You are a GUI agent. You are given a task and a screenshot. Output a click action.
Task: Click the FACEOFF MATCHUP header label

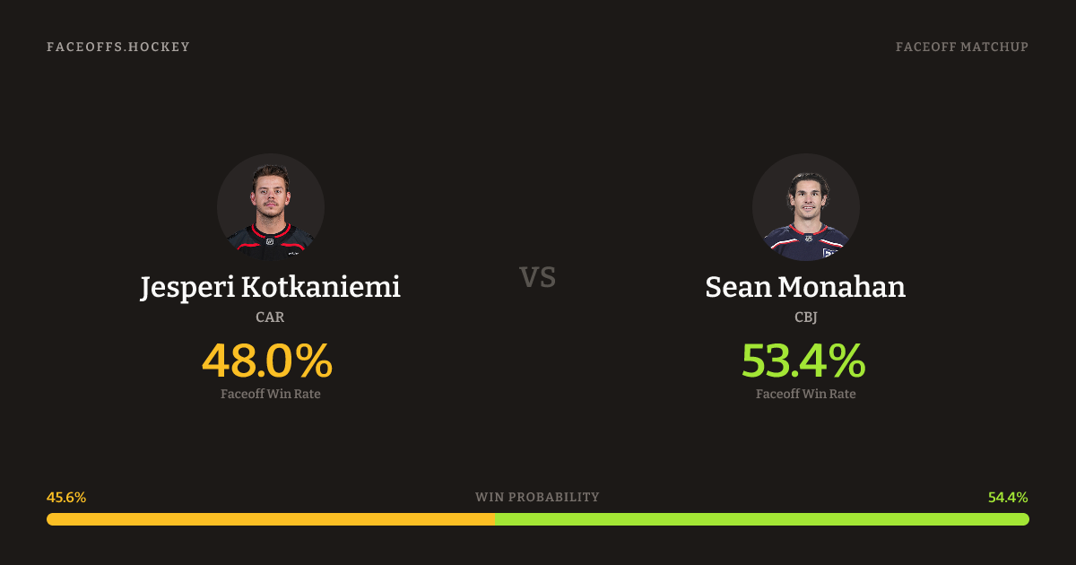961,47
